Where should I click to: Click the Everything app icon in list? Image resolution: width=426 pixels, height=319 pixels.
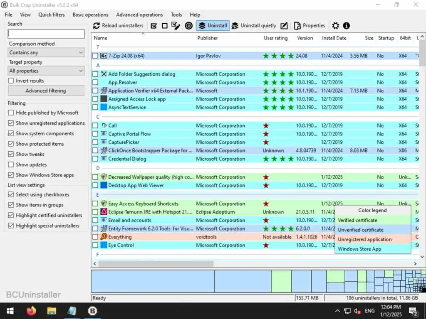[104, 236]
